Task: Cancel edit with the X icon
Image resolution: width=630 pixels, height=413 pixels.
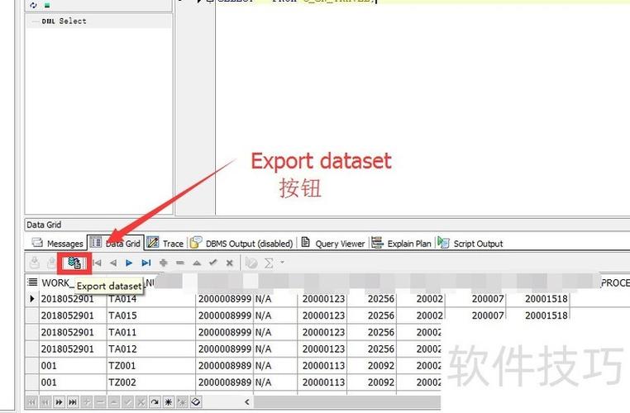Action: point(229,263)
